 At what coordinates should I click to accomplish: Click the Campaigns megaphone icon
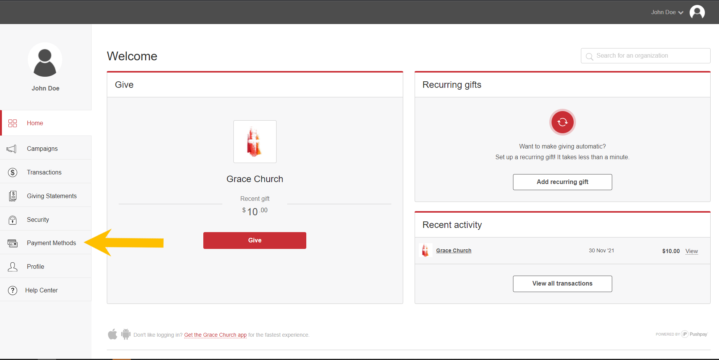click(11, 149)
